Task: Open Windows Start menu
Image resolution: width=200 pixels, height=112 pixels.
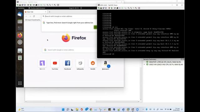Action: (x=63, y=110)
